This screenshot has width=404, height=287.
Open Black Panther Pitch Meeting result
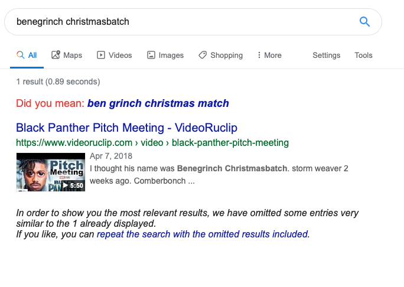pos(126,128)
